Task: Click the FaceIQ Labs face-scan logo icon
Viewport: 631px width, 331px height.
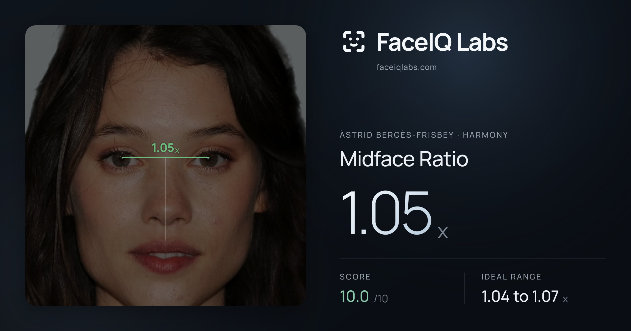Action: (354, 42)
